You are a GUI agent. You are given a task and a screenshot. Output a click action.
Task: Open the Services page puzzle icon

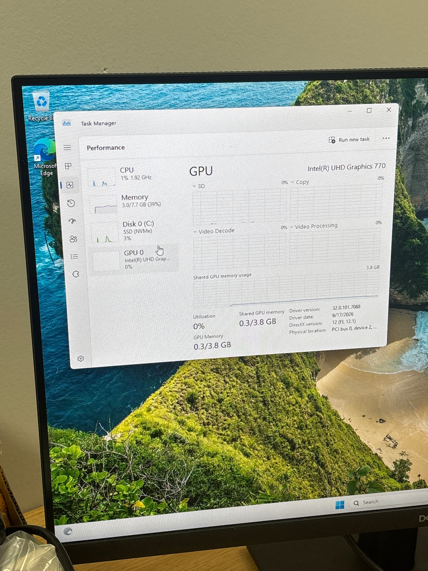coord(76,274)
